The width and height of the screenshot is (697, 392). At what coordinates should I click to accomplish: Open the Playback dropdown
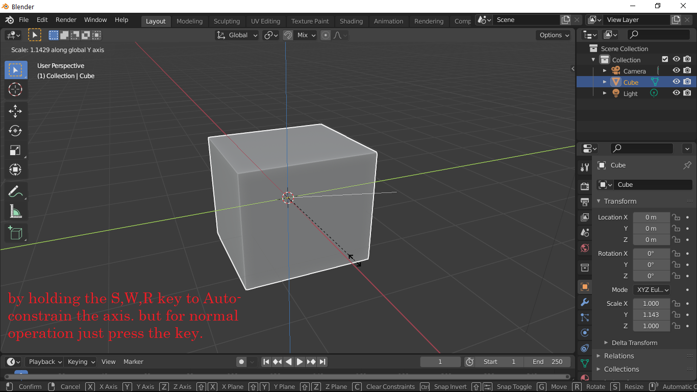(x=44, y=362)
